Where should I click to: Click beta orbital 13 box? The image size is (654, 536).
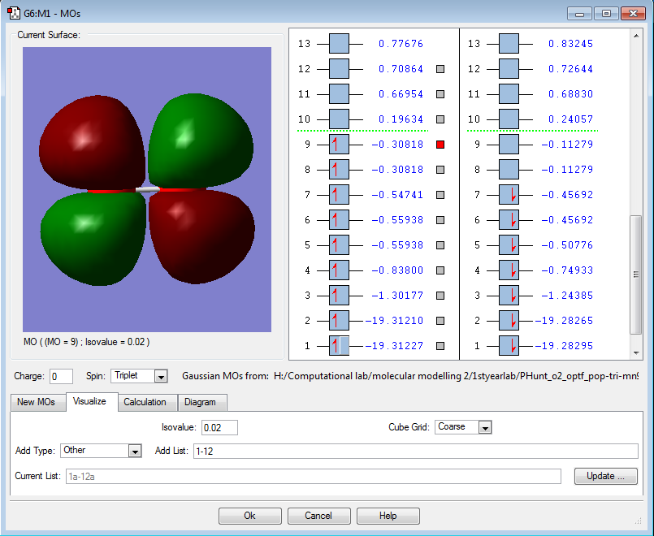(x=509, y=44)
